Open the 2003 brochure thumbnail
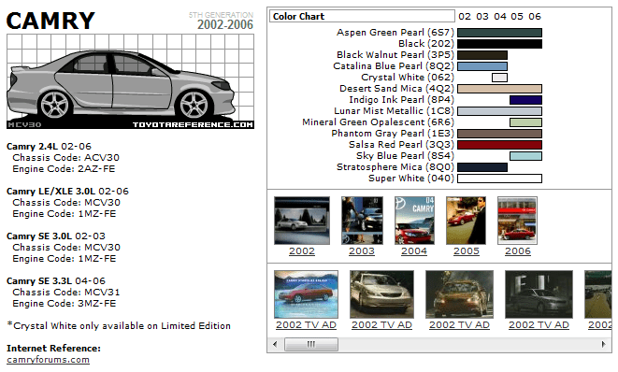Viewport: 618px width, 372px height. pyautogui.click(x=362, y=221)
